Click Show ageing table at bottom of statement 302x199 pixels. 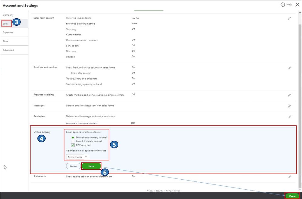point(89,177)
